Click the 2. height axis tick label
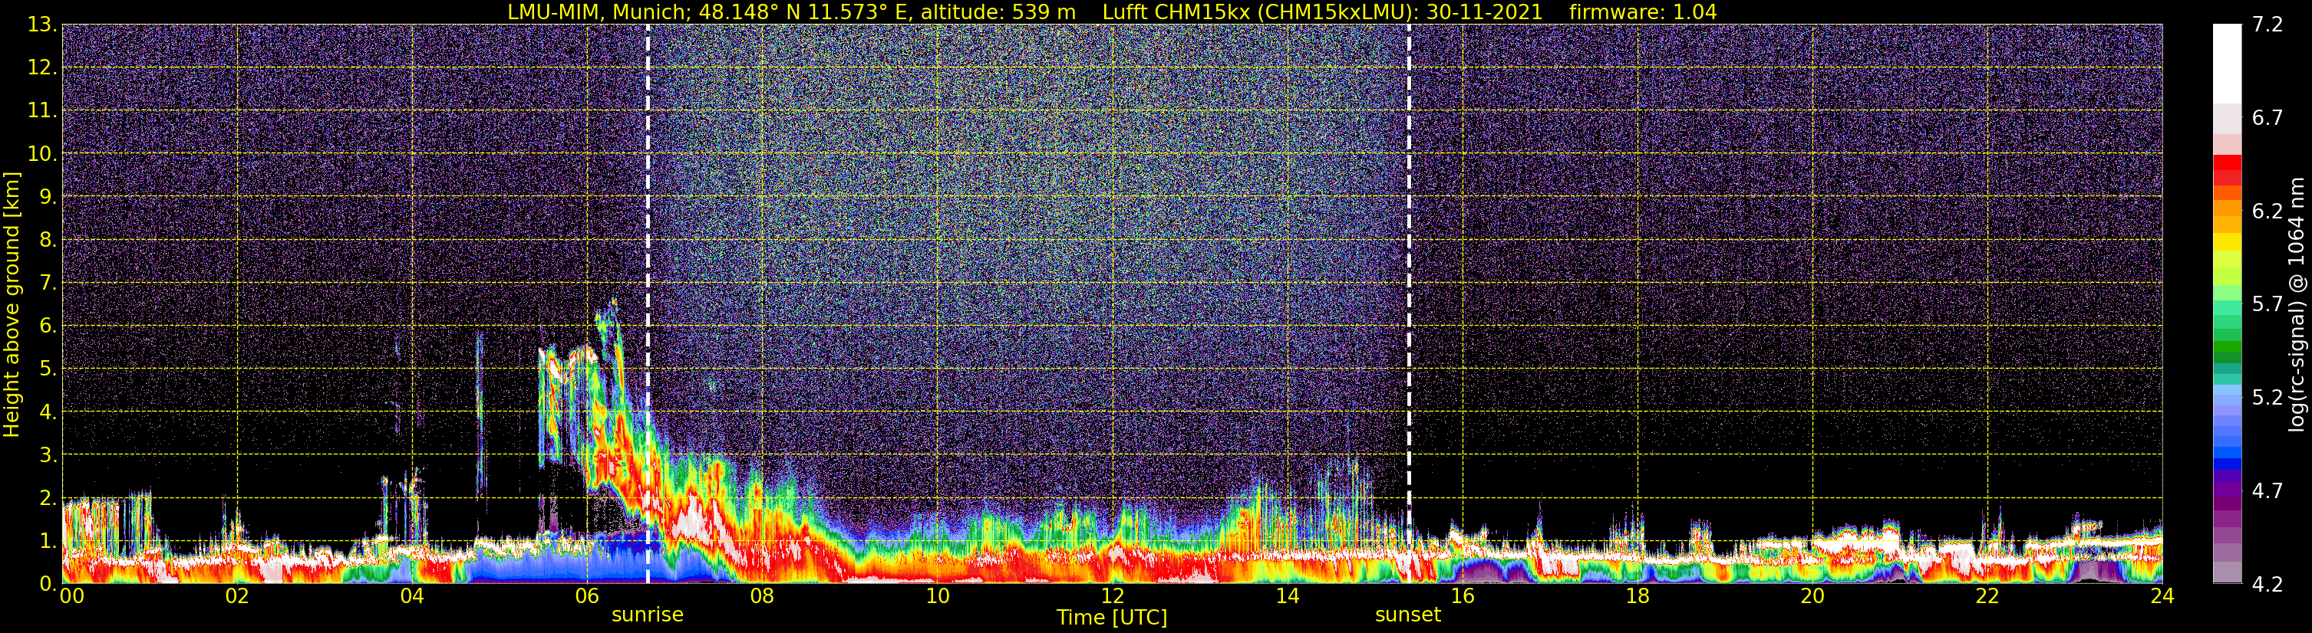This screenshot has width=2312, height=633. pos(48,499)
